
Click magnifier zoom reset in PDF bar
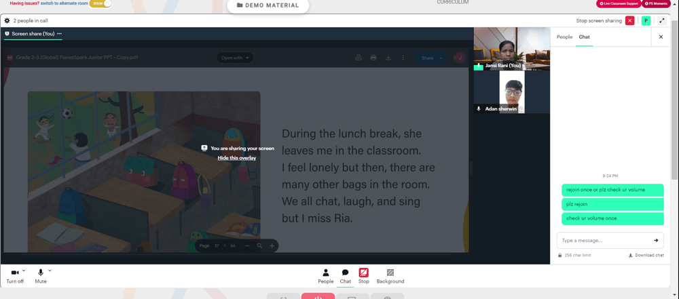click(x=259, y=246)
